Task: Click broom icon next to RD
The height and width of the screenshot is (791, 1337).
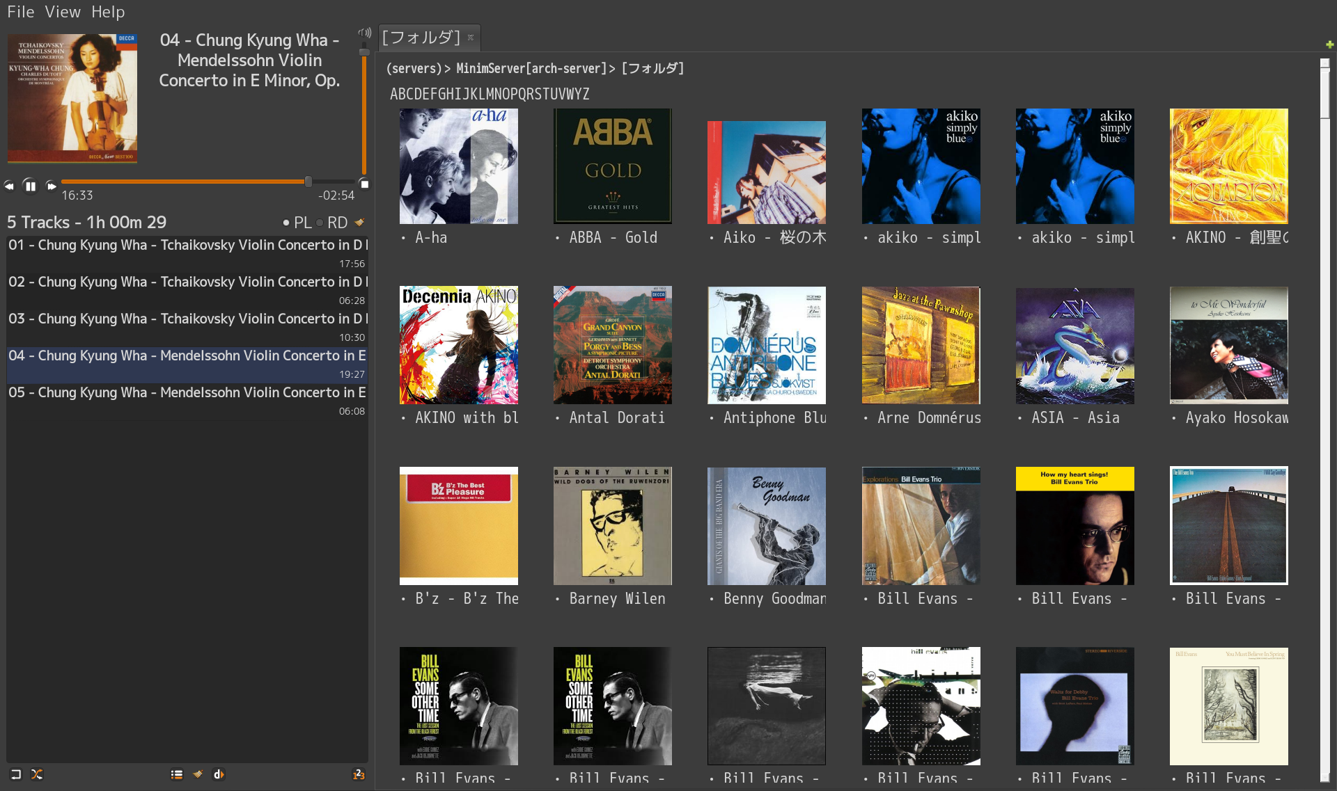Action: pyautogui.click(x=359, y=223)
